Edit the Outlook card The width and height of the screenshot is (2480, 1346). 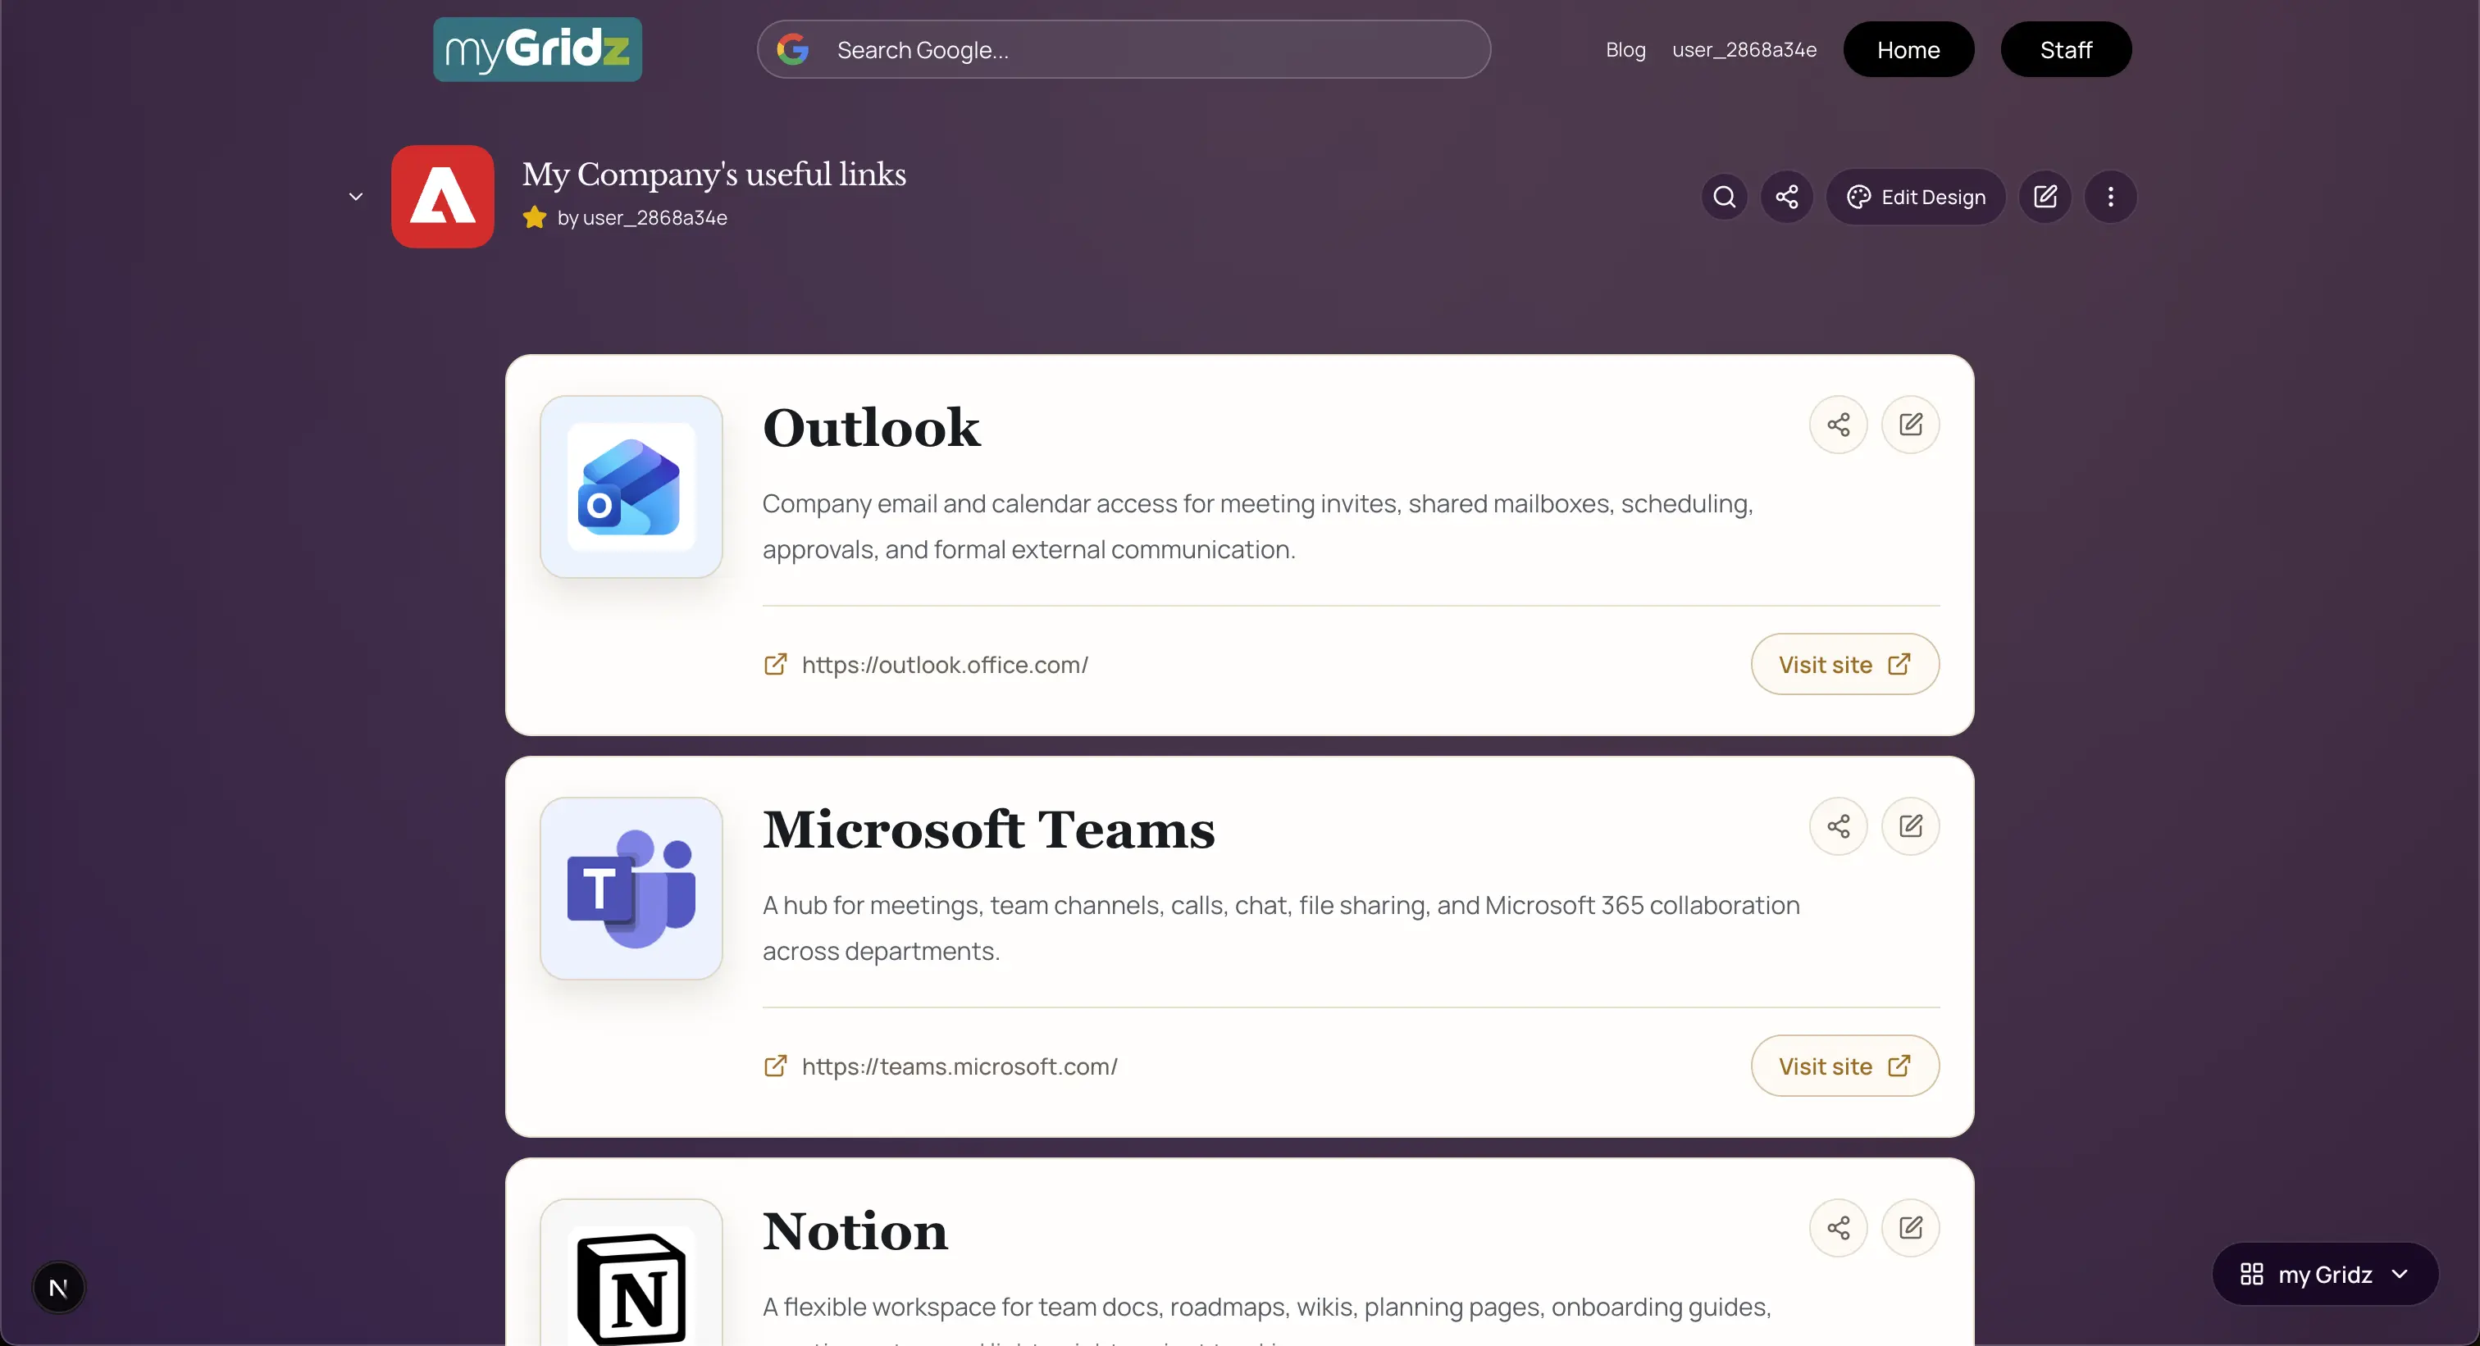click(1910, 425)
